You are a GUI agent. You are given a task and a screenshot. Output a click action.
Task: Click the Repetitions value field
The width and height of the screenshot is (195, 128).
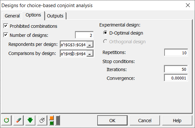[x=176, y=53]
